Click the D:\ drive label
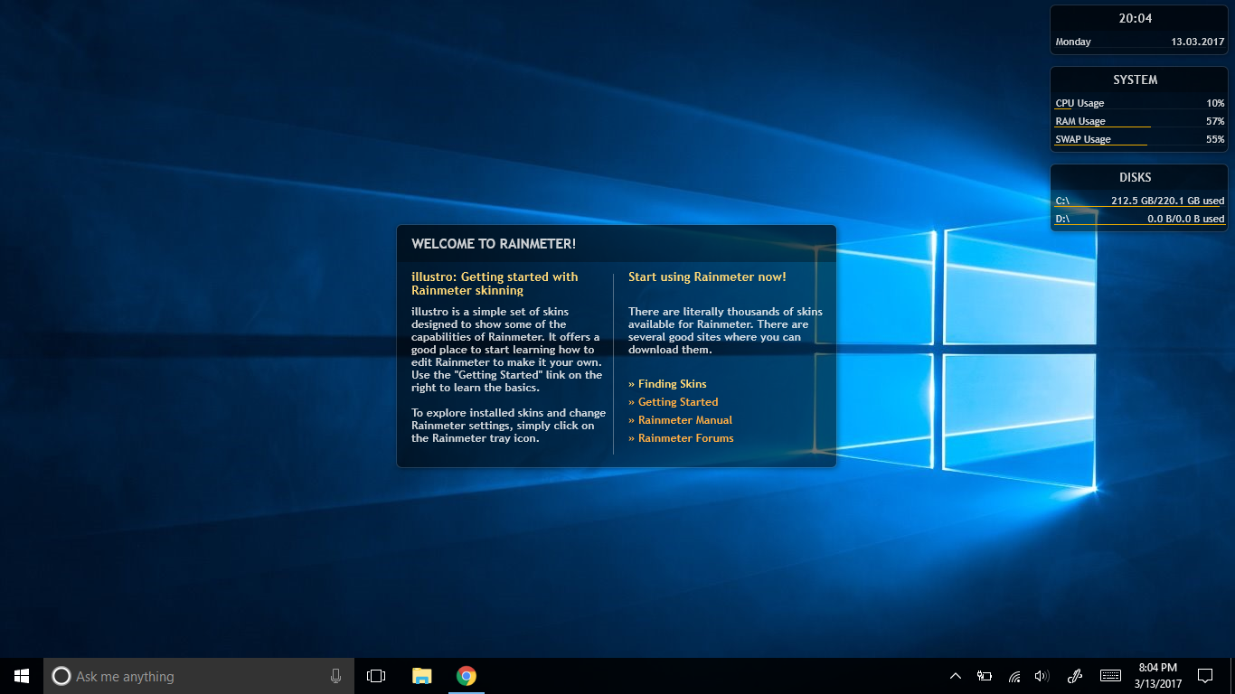Image resolution: width=1235 pixels, height=694 pixels. pyautogui.click(x=1062, y=219)
